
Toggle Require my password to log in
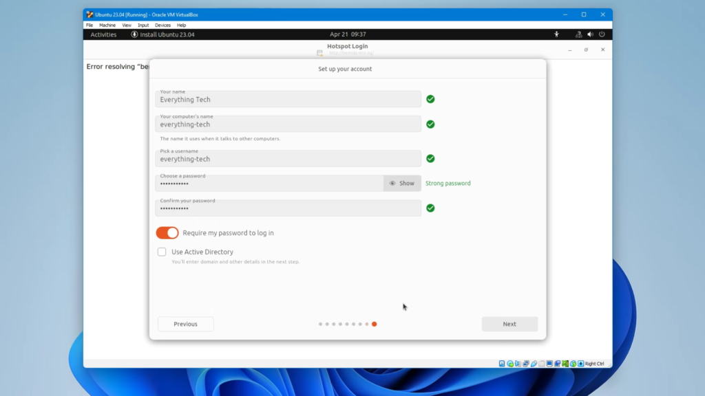[x=167, y=232]
